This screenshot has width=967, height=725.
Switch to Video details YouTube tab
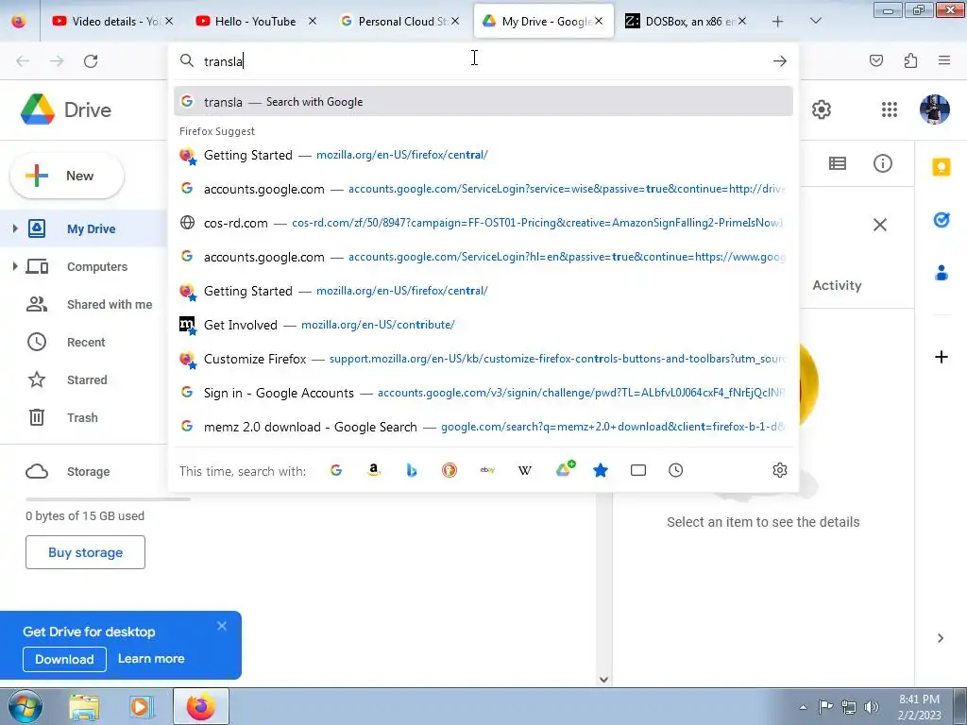112,21
